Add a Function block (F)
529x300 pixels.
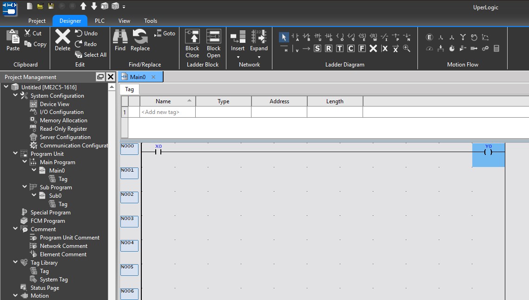[x=362, y=48]
